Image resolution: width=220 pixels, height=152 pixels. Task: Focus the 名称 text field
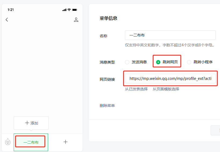(x=170, y=35)
